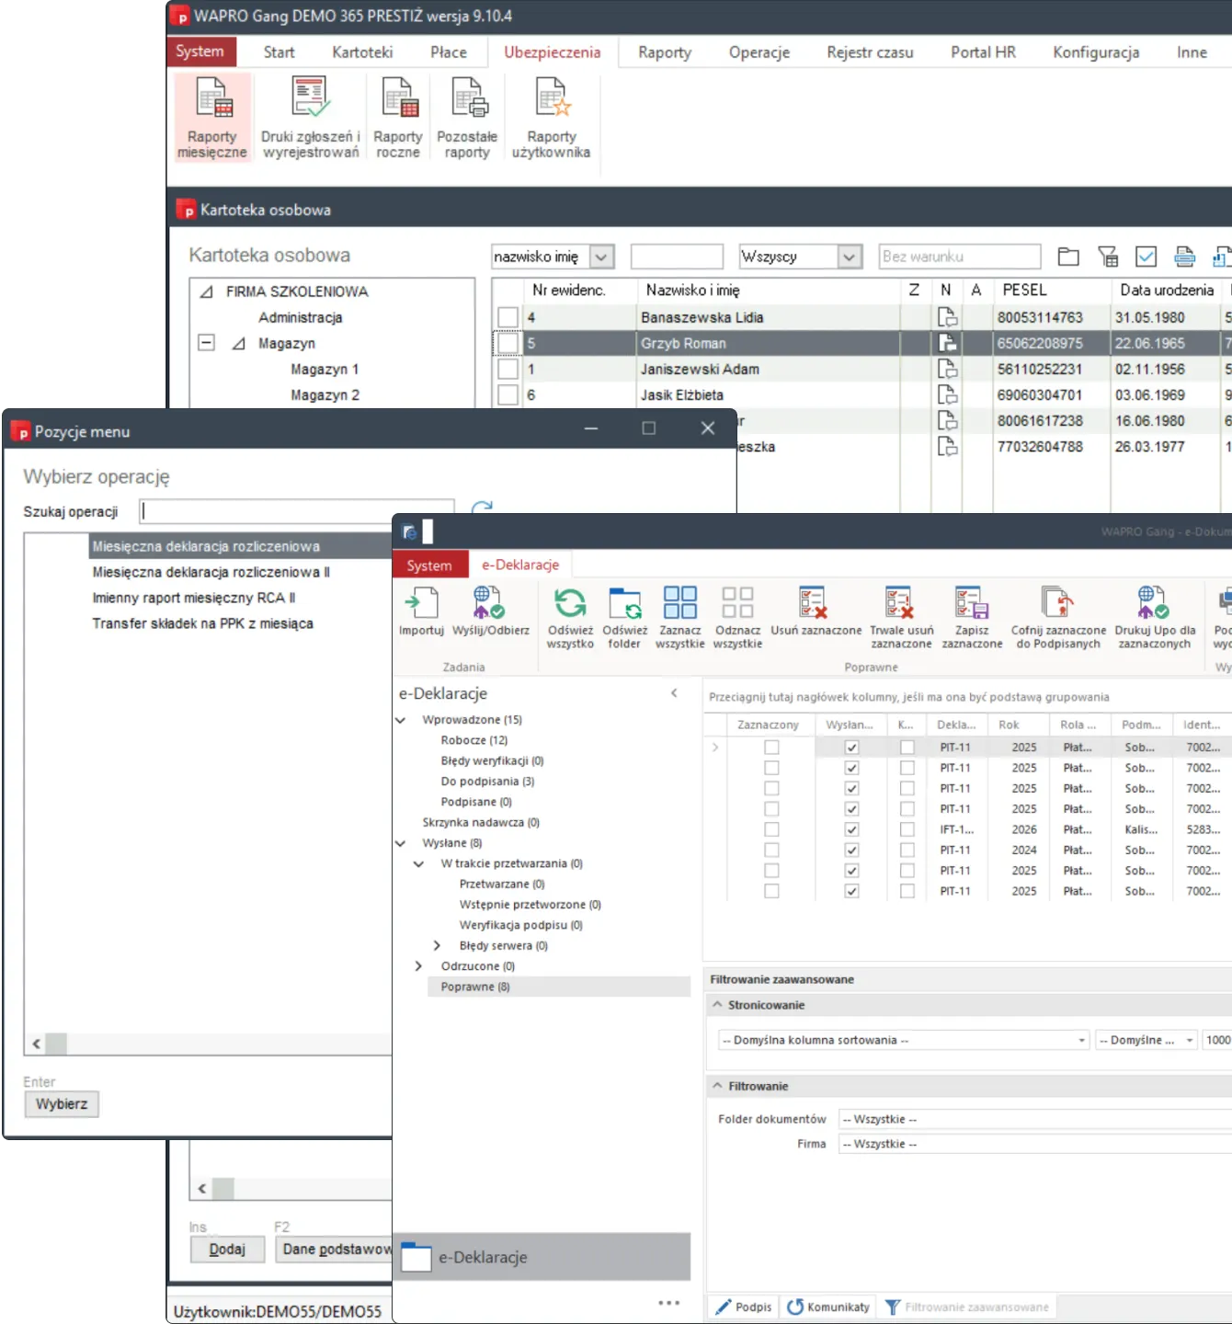Click Trwale usuń zaznaczone toolbar icon

[902, 618]
